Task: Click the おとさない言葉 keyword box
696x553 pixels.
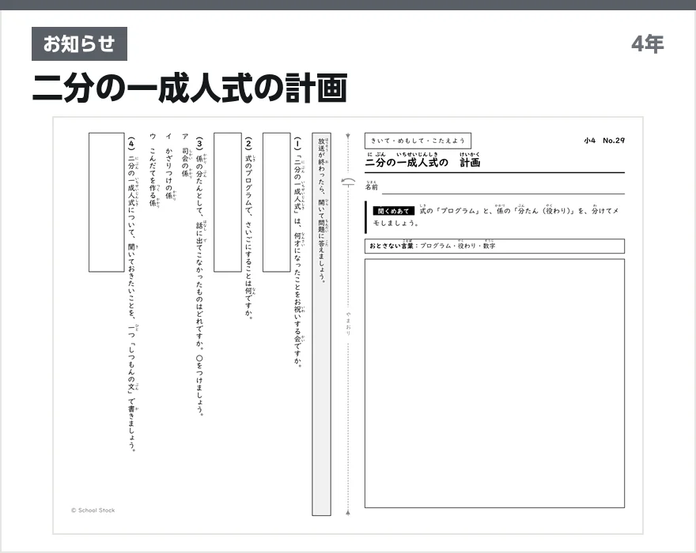Action: (494, 246)
